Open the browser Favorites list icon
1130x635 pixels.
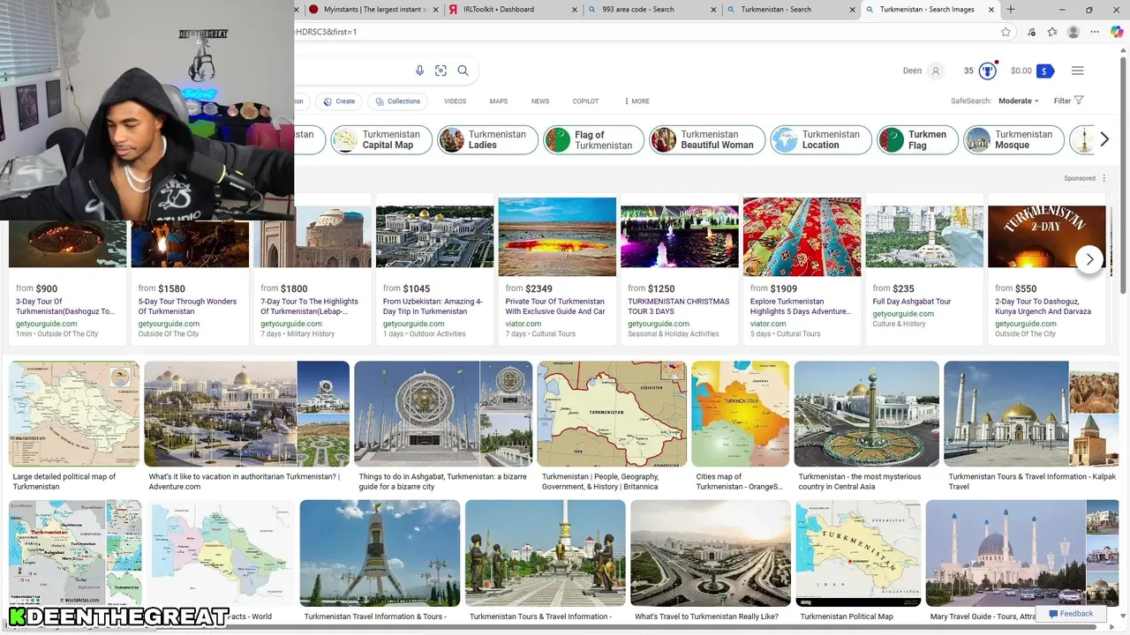pyautogui.click(x=1052, y=32)
